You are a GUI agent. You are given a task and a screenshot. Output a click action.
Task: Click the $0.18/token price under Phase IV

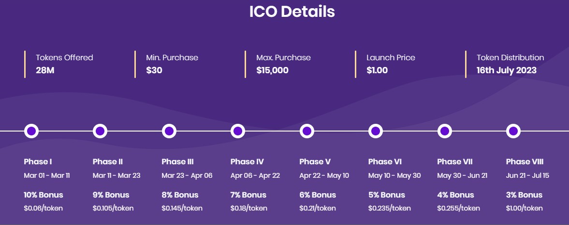point(249,208)
